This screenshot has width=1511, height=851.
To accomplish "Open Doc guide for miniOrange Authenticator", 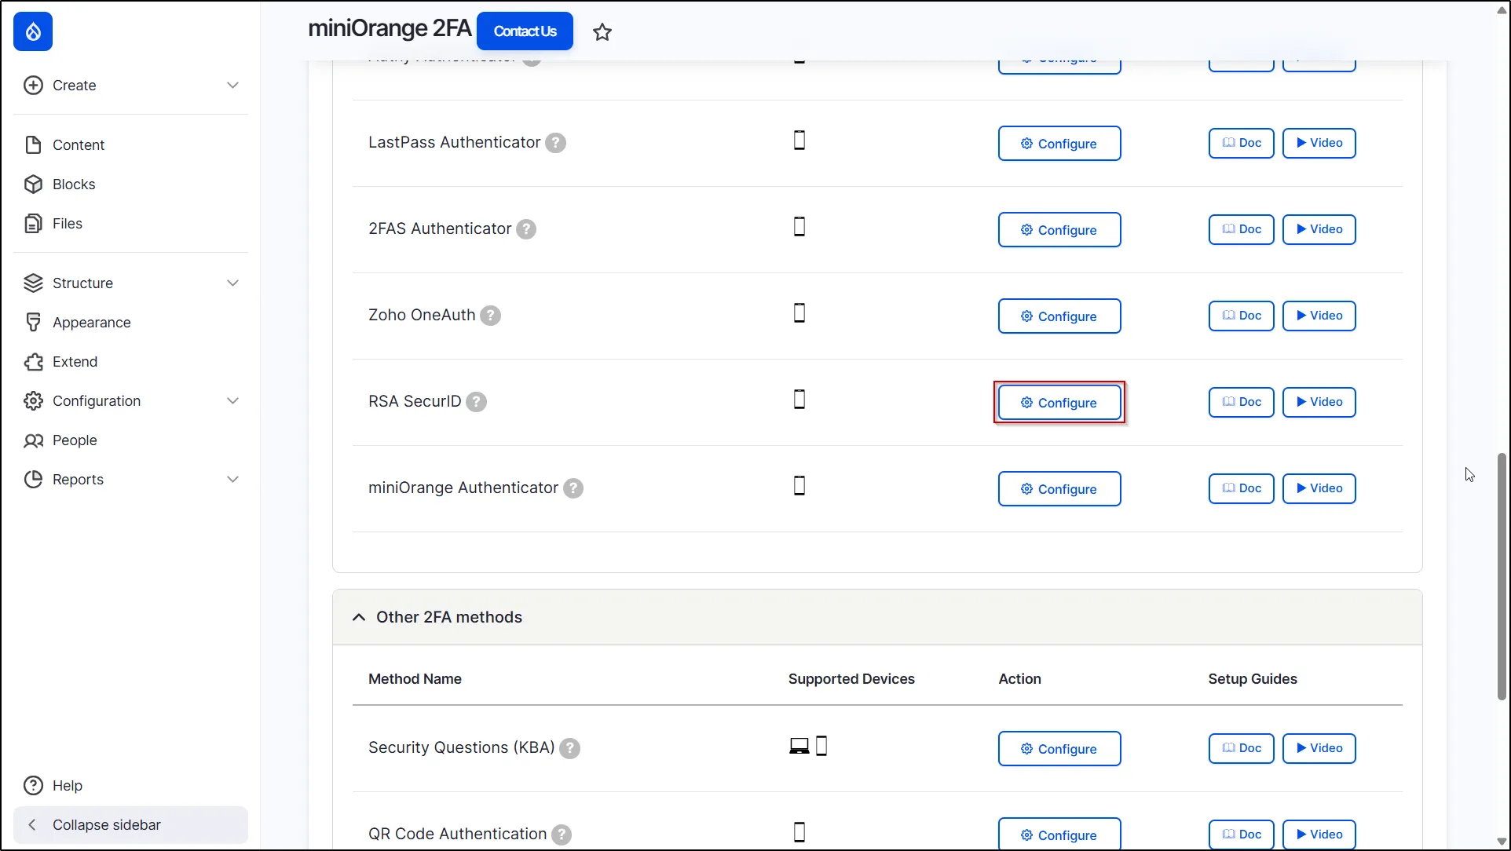I will pos(1242,488).
